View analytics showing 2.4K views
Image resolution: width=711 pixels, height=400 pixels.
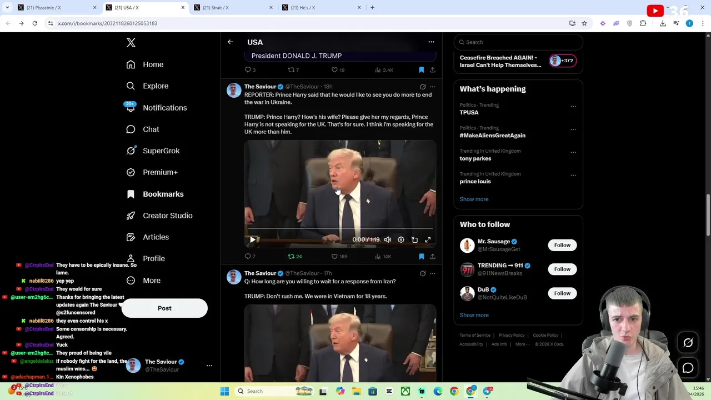click(x=384, y=70)
